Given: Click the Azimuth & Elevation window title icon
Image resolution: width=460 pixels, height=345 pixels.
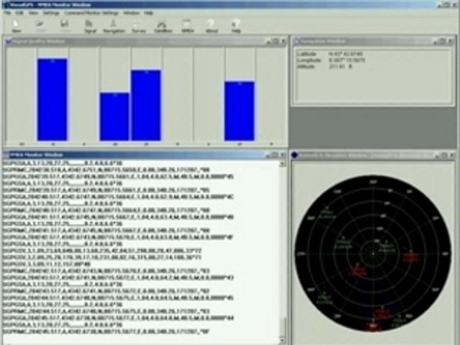Looking at the screenshot, I should pos(295,155).
